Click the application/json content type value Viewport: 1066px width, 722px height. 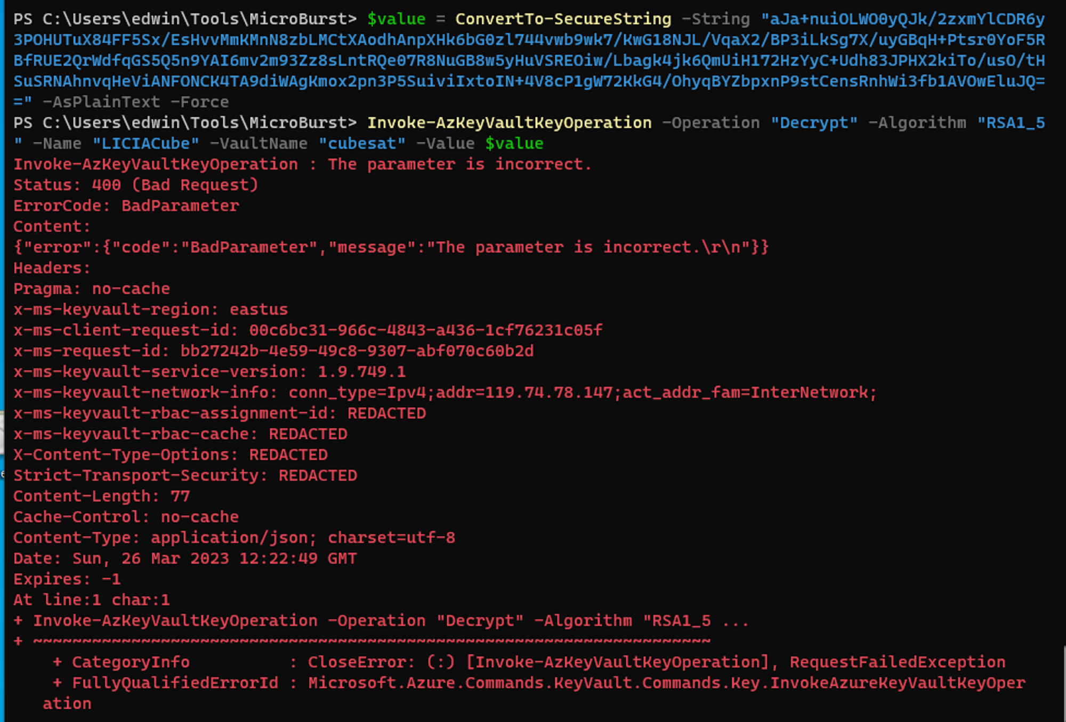coord(229,538)
